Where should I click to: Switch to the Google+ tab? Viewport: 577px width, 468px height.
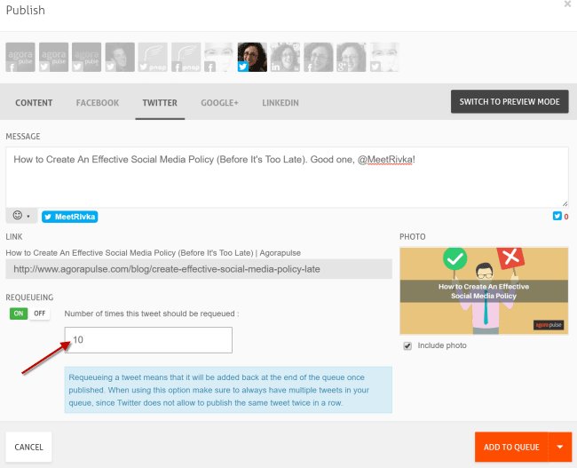(219, 103)
